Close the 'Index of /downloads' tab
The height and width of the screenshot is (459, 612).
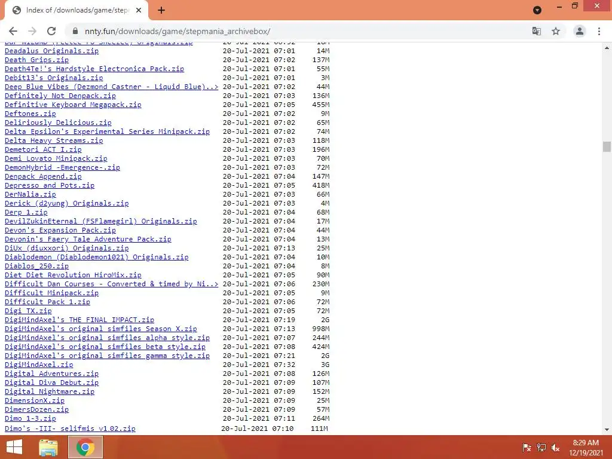139,10
